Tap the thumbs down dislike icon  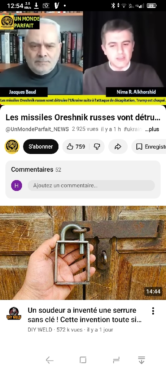[97, 147]
